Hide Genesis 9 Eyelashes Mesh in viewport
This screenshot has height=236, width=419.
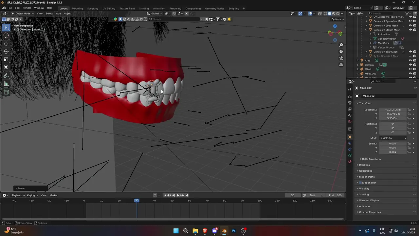tap(410, 21)
